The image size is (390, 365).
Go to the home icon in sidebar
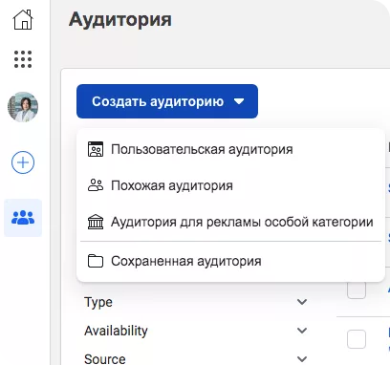pyautogui.click(x=23, y=20)
